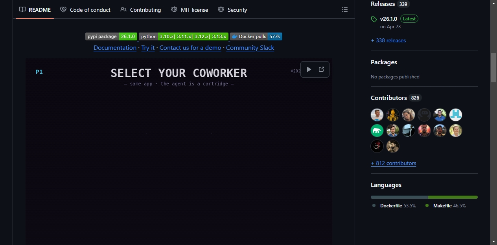
Task: Open third avatar in middle contributor row
Action: point(409,131)
